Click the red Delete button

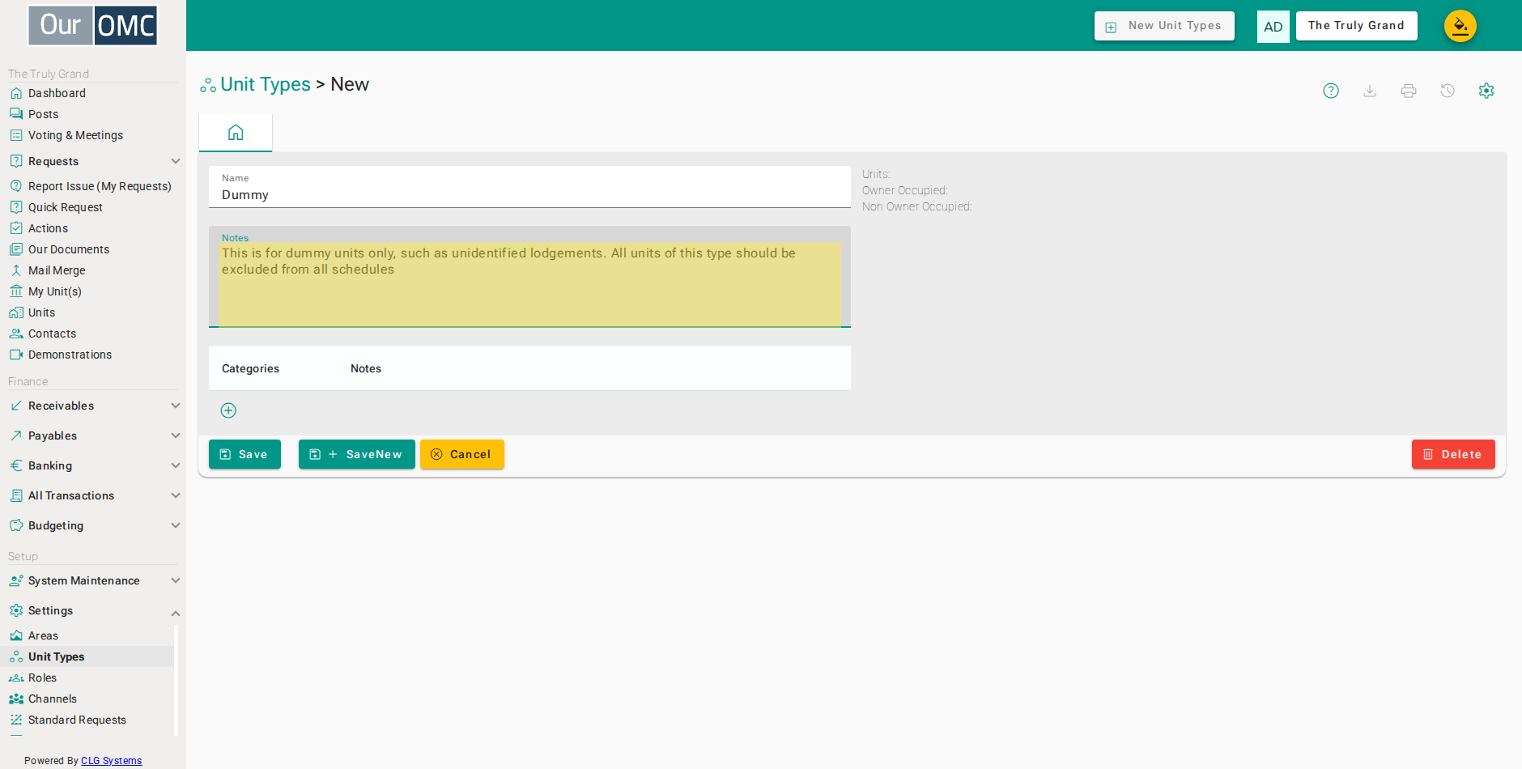click(1453, 454)
